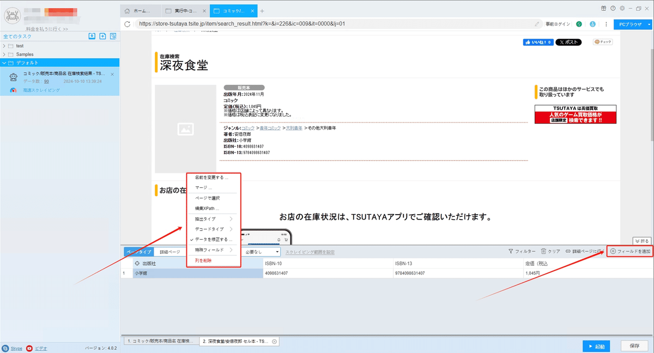The height and width of the screenshot is (353, 654).
Task: Click the 折る collapse button
Action: pyautogui.click(x=641, y=241)
